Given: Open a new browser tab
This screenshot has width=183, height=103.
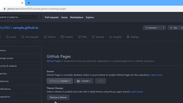Looking at the screenshot, I should [x=29, y=3].
